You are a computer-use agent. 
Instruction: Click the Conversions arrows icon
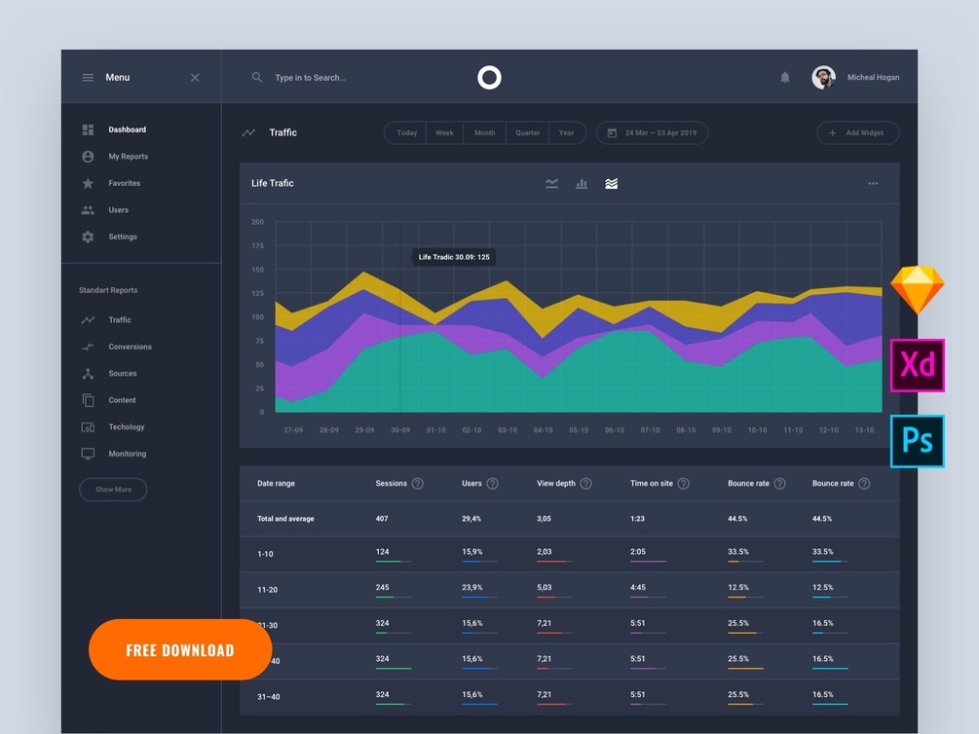point(88,347)
